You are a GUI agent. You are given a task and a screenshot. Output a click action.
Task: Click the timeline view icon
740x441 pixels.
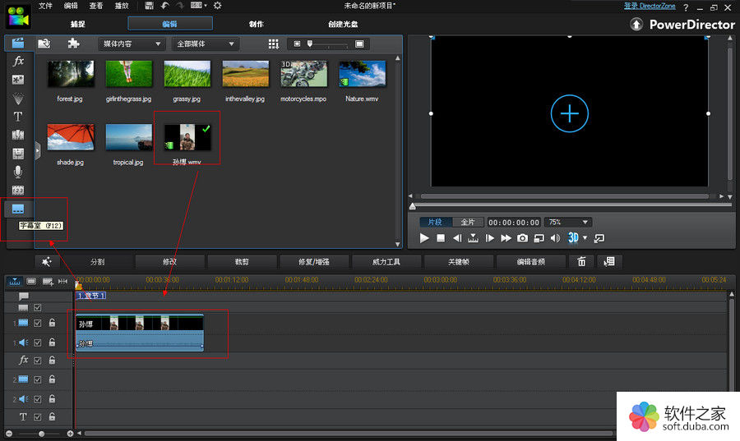(x=15, y=282)
